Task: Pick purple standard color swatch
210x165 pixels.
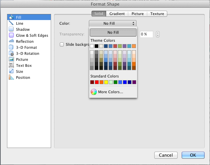Action: click(134, 82)
